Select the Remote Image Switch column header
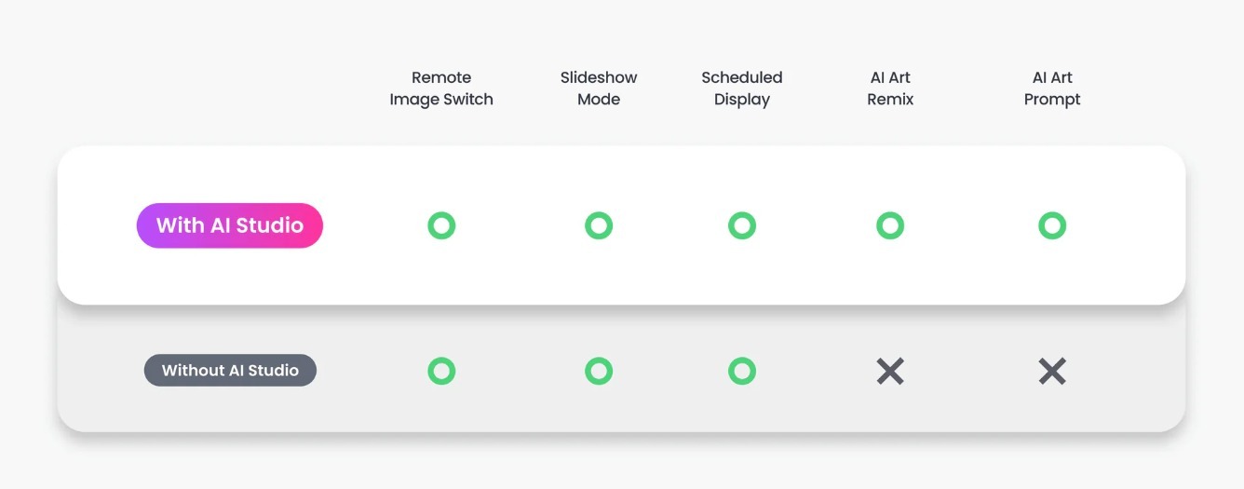This screenshot has height=489, width=1244. [441, 88]
